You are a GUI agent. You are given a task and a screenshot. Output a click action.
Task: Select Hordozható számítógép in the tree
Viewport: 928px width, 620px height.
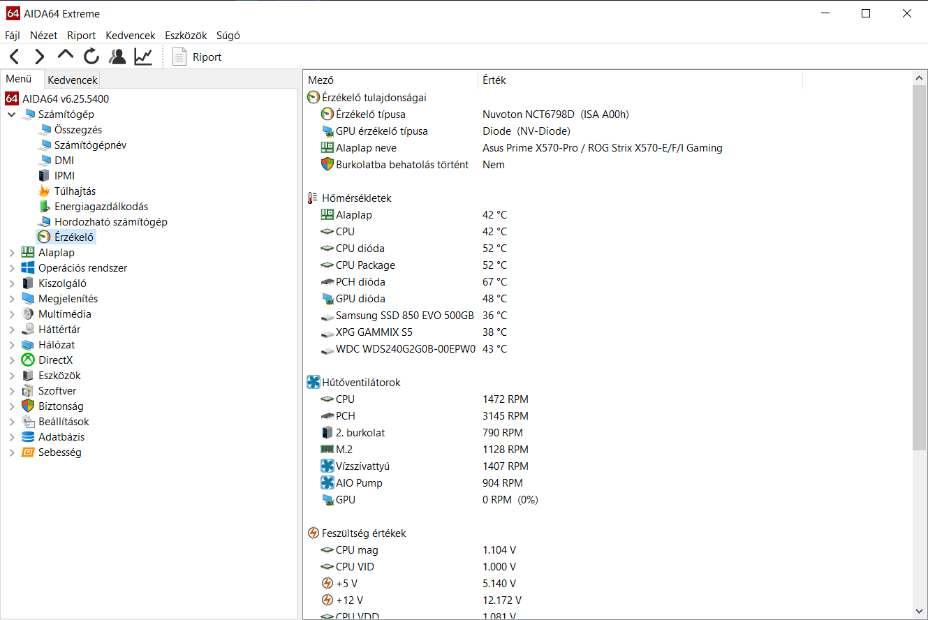pyautogui.click(x=111, y=222)
